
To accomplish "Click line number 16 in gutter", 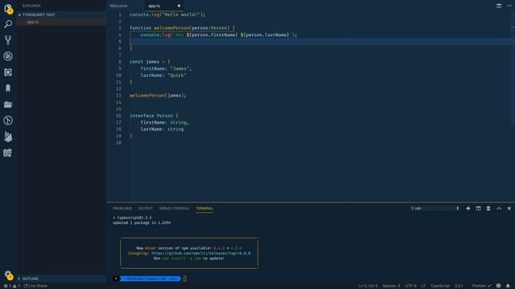I will coord(118,116).
